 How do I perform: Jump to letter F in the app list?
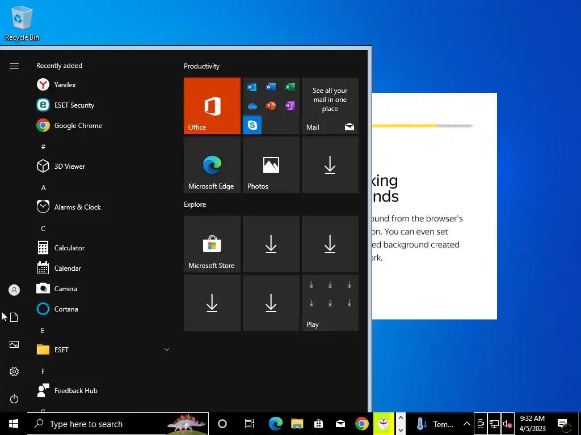43,371
